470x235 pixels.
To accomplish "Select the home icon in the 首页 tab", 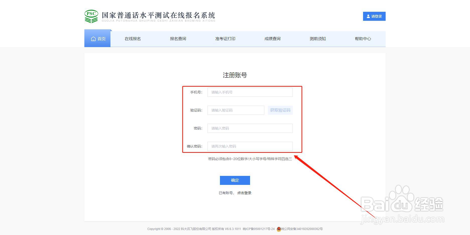I will click(x=93, y=39).
